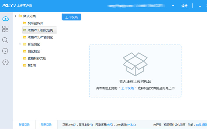Open the account dropdown arrow in title bar
The image size is (207, 129).
173,6
